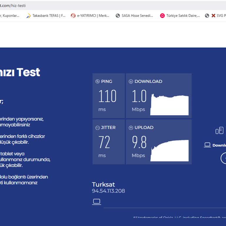Click the UPLOAD arrow icon

(131, 128)
